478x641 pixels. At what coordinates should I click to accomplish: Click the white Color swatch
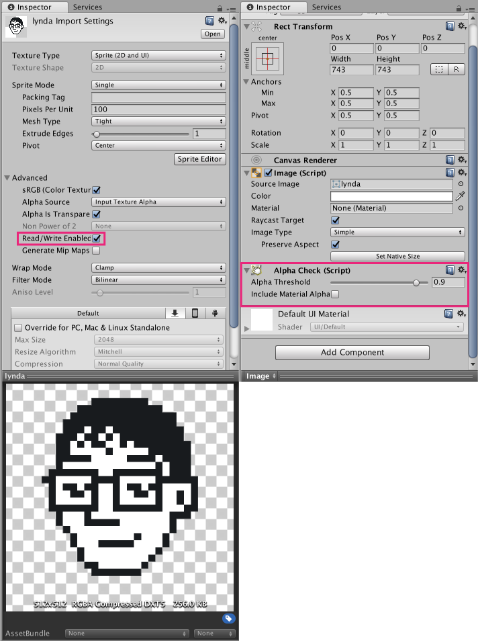tap(391, 196)
